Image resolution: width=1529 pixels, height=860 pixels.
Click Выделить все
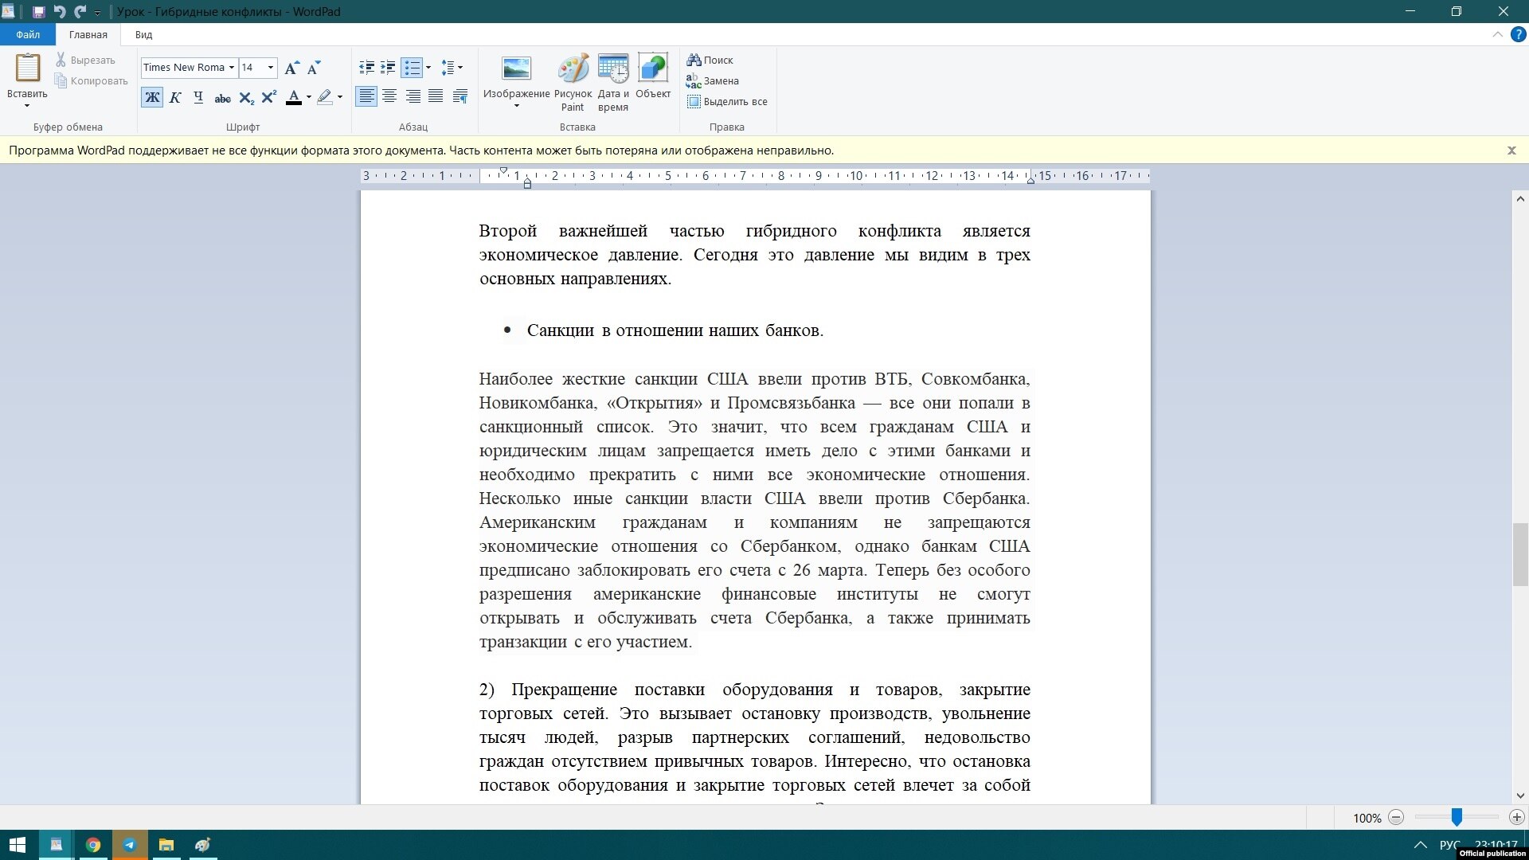(x=727, y=101)
